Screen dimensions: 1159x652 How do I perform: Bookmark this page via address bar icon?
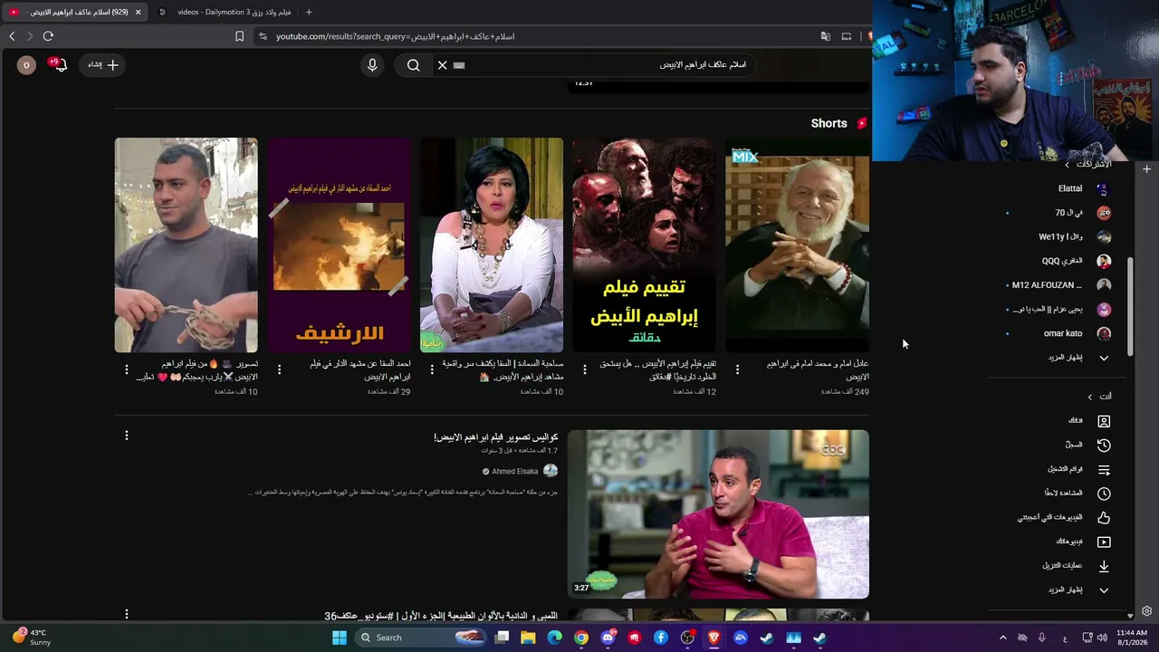click(x=239, y=36)
